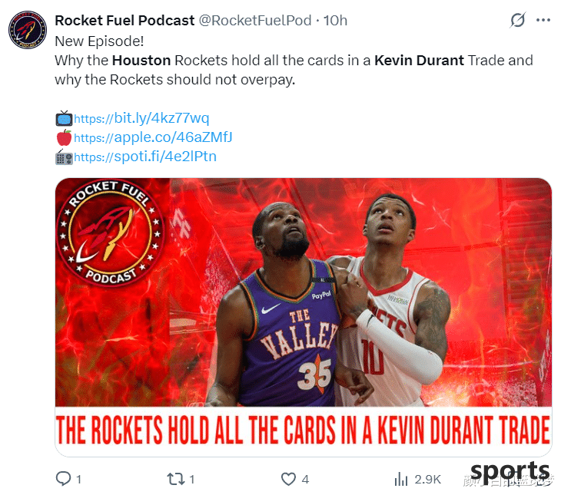Like the tweet using the heart icon
The height and width of the screenshot is (495, 561).
click(x=288, y=479)
